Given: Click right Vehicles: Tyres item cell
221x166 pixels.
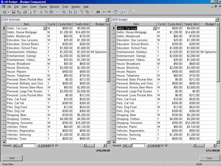Looking at the screenshot, I should [x=136, y=139].
